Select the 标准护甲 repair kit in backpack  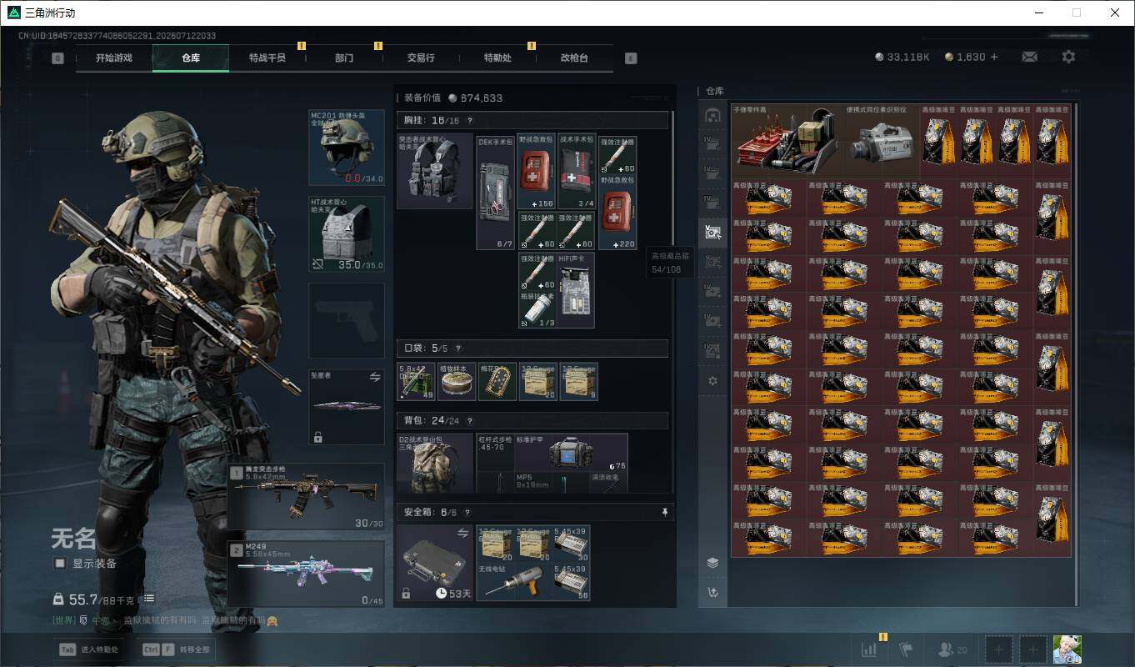pyautogui.click(x=571, y=454)
